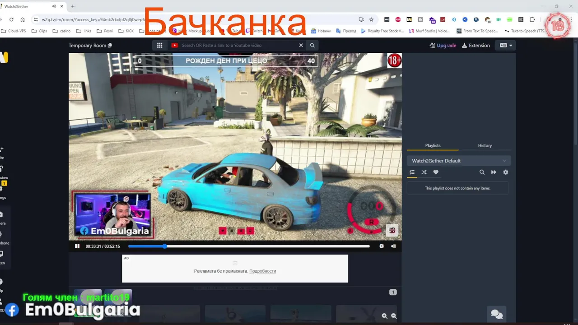578x325 pixels.
Task: Open links bookmark folder
Action: (x=84, y=31)
